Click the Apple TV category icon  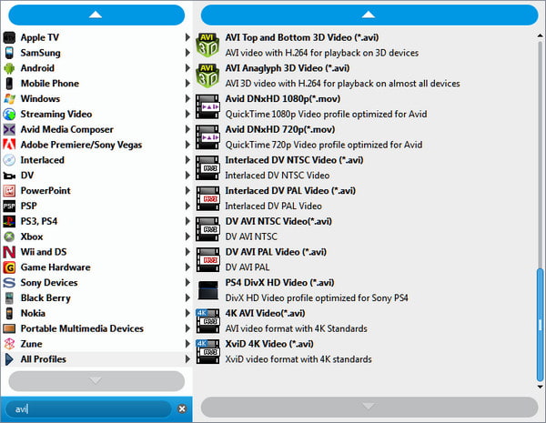(9, 37)
